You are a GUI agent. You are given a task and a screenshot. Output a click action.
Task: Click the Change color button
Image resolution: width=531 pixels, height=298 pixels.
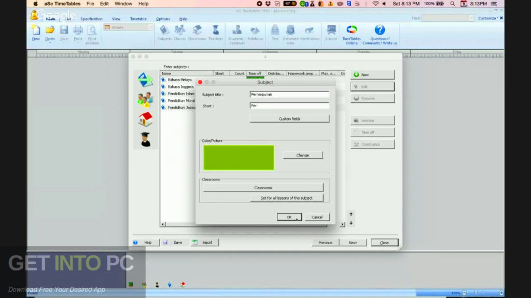point(302,155)
